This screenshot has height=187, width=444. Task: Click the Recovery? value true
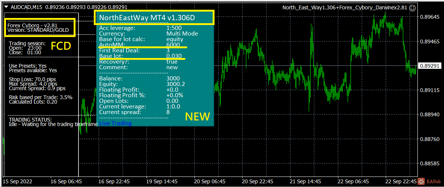(172, 62)
